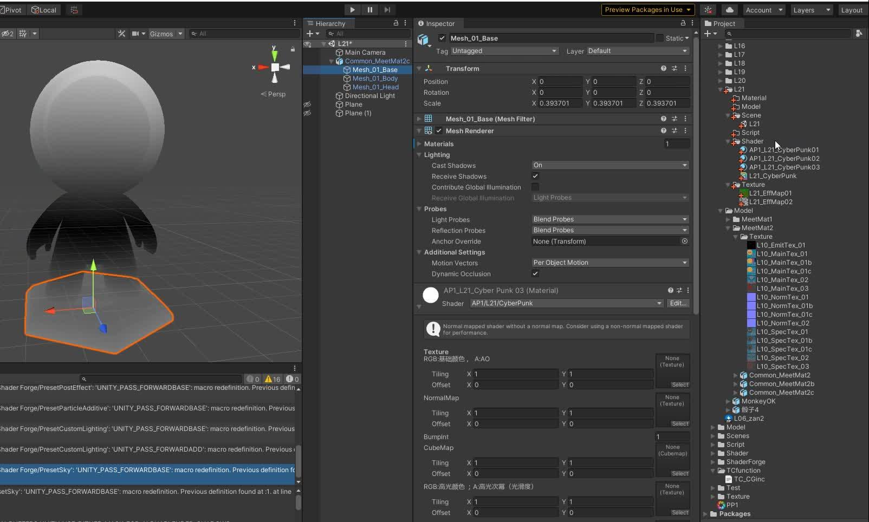The height and width of the screenshot is (522, 869).
Task: Click the AP1_L21_Cyber Punk 03 material sphere icon
Action: tap(430, 295)
